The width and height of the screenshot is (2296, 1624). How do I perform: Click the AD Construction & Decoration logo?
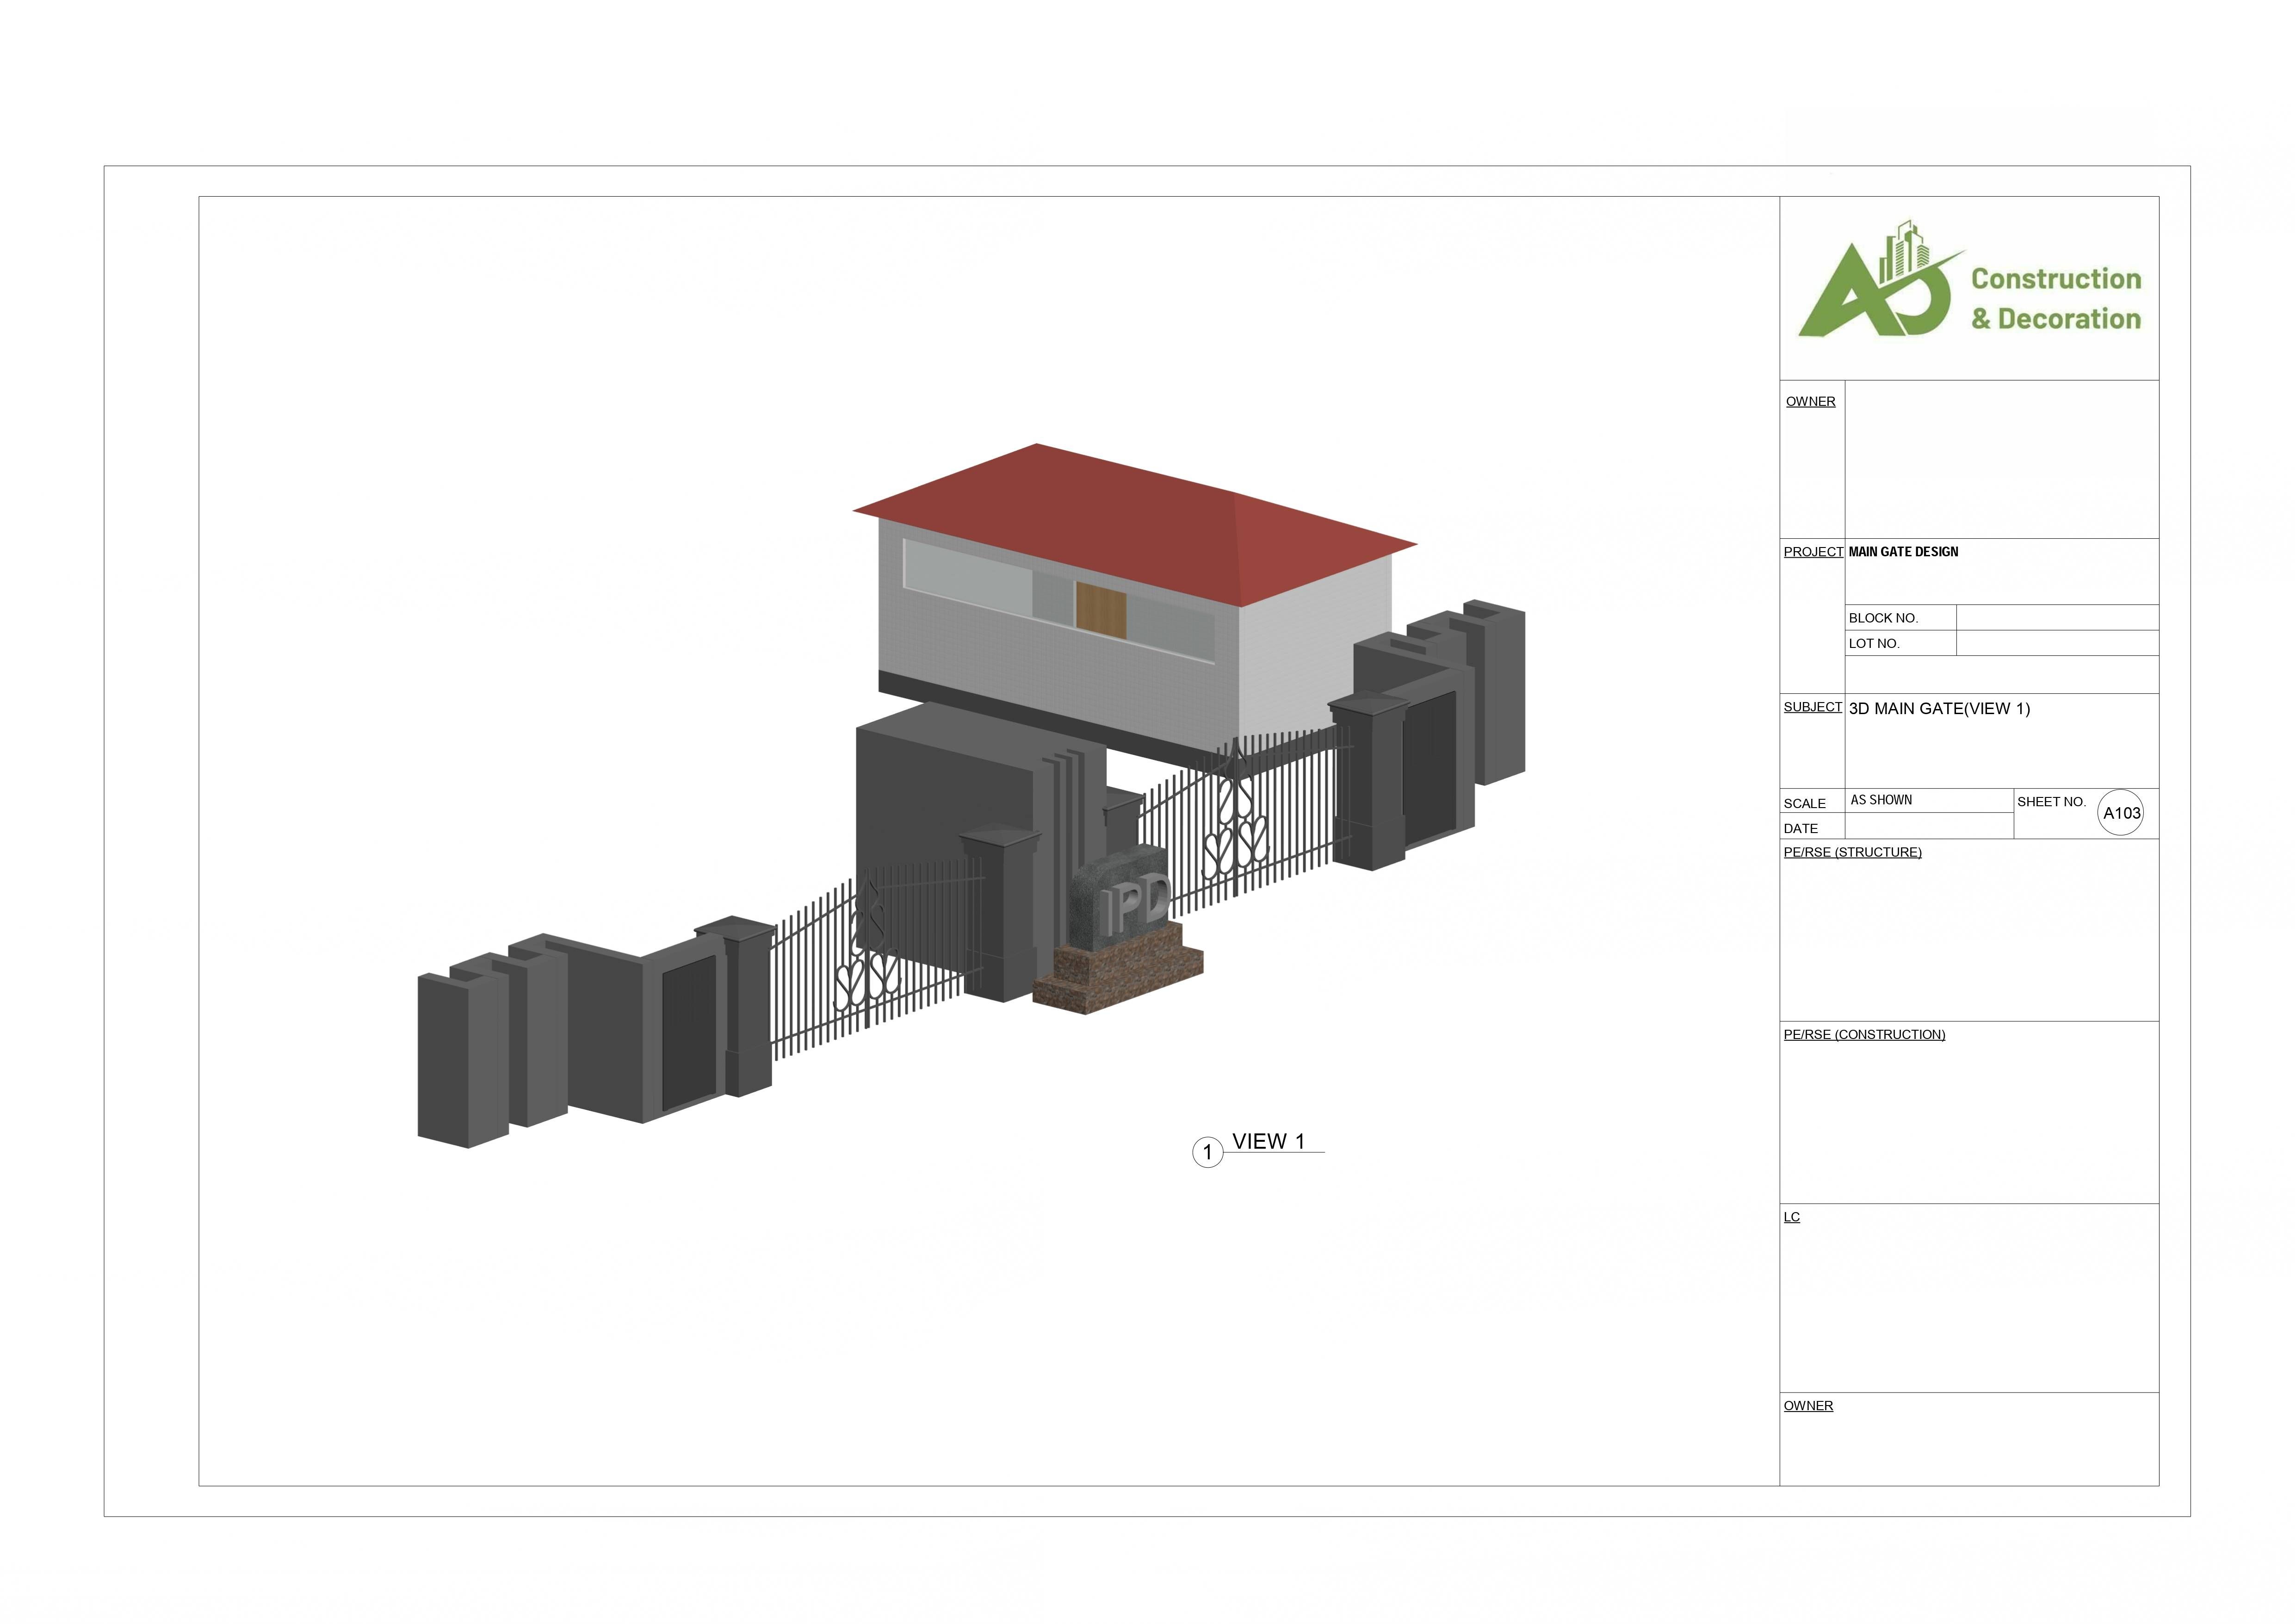pos(1969,279)
